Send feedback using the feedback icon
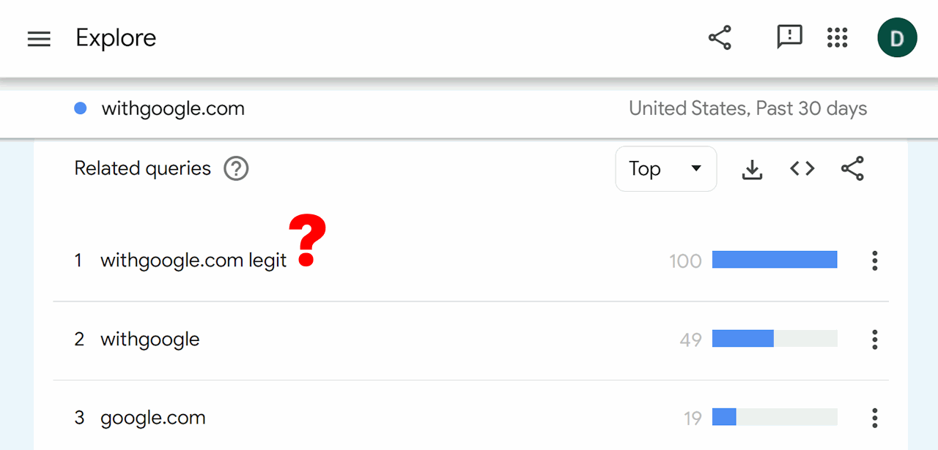The height and width of the screenshot is (450, 938). [x=789, y=37]
